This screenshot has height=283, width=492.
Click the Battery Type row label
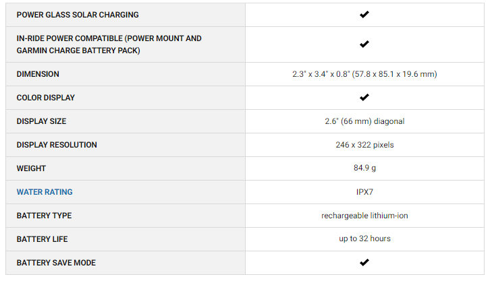pyautogui.click(x=44, y=216)
